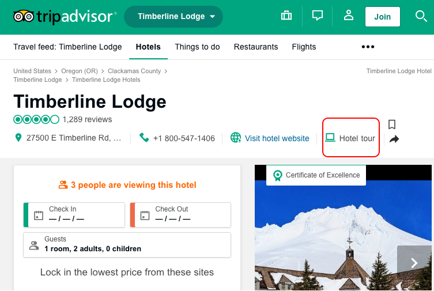The width and height of the screenshot is (434, 291).
Task: Click Timberline Lodge Hotels breadcrumb
Action: [x=106, y=80]
